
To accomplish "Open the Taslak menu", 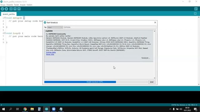I will point(16,5).
